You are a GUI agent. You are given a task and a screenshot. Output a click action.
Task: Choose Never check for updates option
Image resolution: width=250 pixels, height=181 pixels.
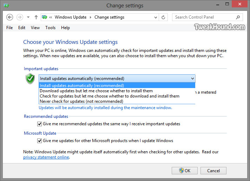click(x=117, y=101)
